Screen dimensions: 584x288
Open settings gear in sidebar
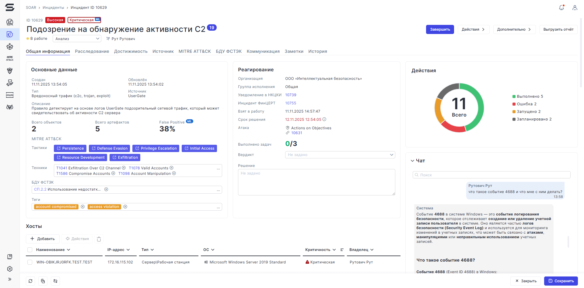coord(10,269)
